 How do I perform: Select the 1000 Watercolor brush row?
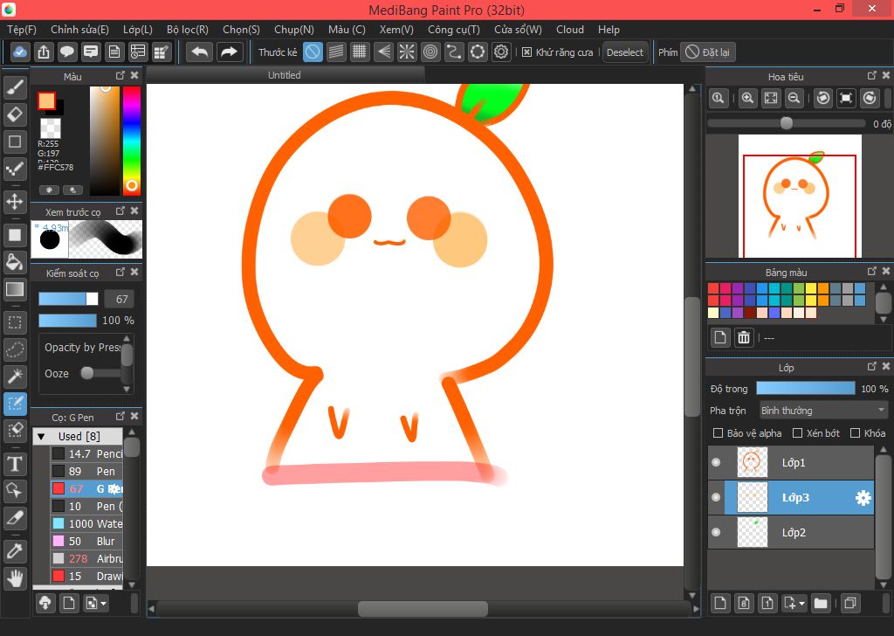tap(86, 523)
